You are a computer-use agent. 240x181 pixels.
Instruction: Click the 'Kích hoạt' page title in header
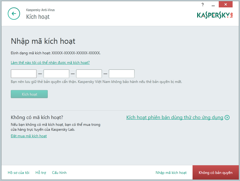[x=38, y=17]
